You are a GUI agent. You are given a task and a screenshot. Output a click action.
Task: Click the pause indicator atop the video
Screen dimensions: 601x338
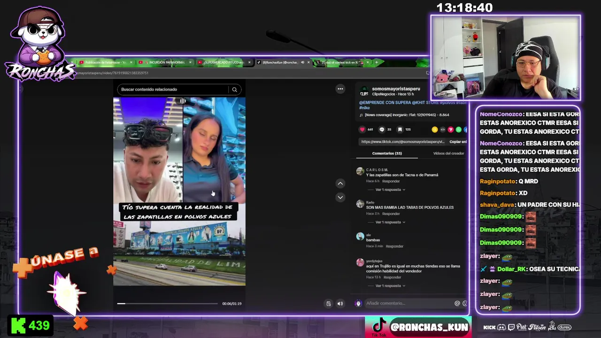(183, 101)
